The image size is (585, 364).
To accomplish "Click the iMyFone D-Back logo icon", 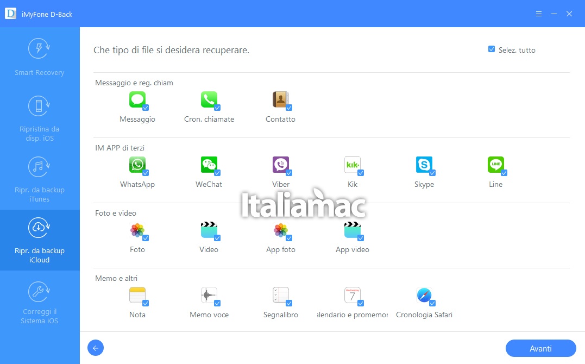I will coord(10,14).
